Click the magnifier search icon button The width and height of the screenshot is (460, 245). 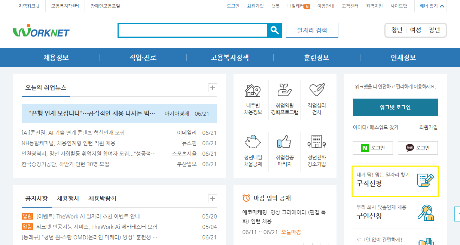[x=275, y=30]
